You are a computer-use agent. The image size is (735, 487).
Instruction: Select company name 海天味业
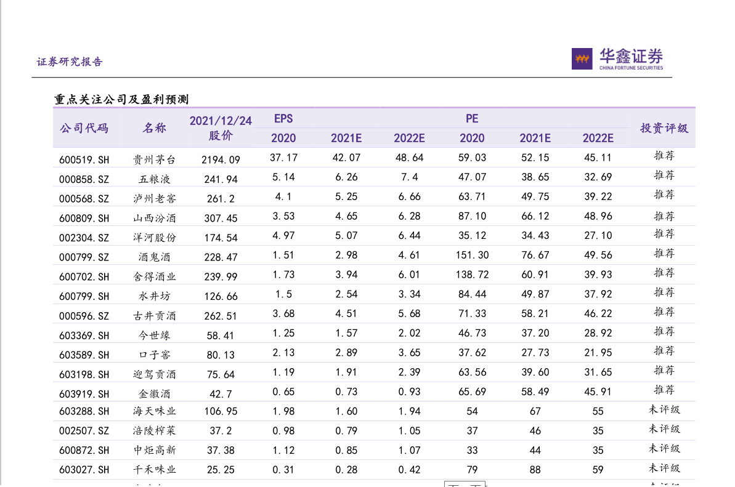[x=154, y=411]
